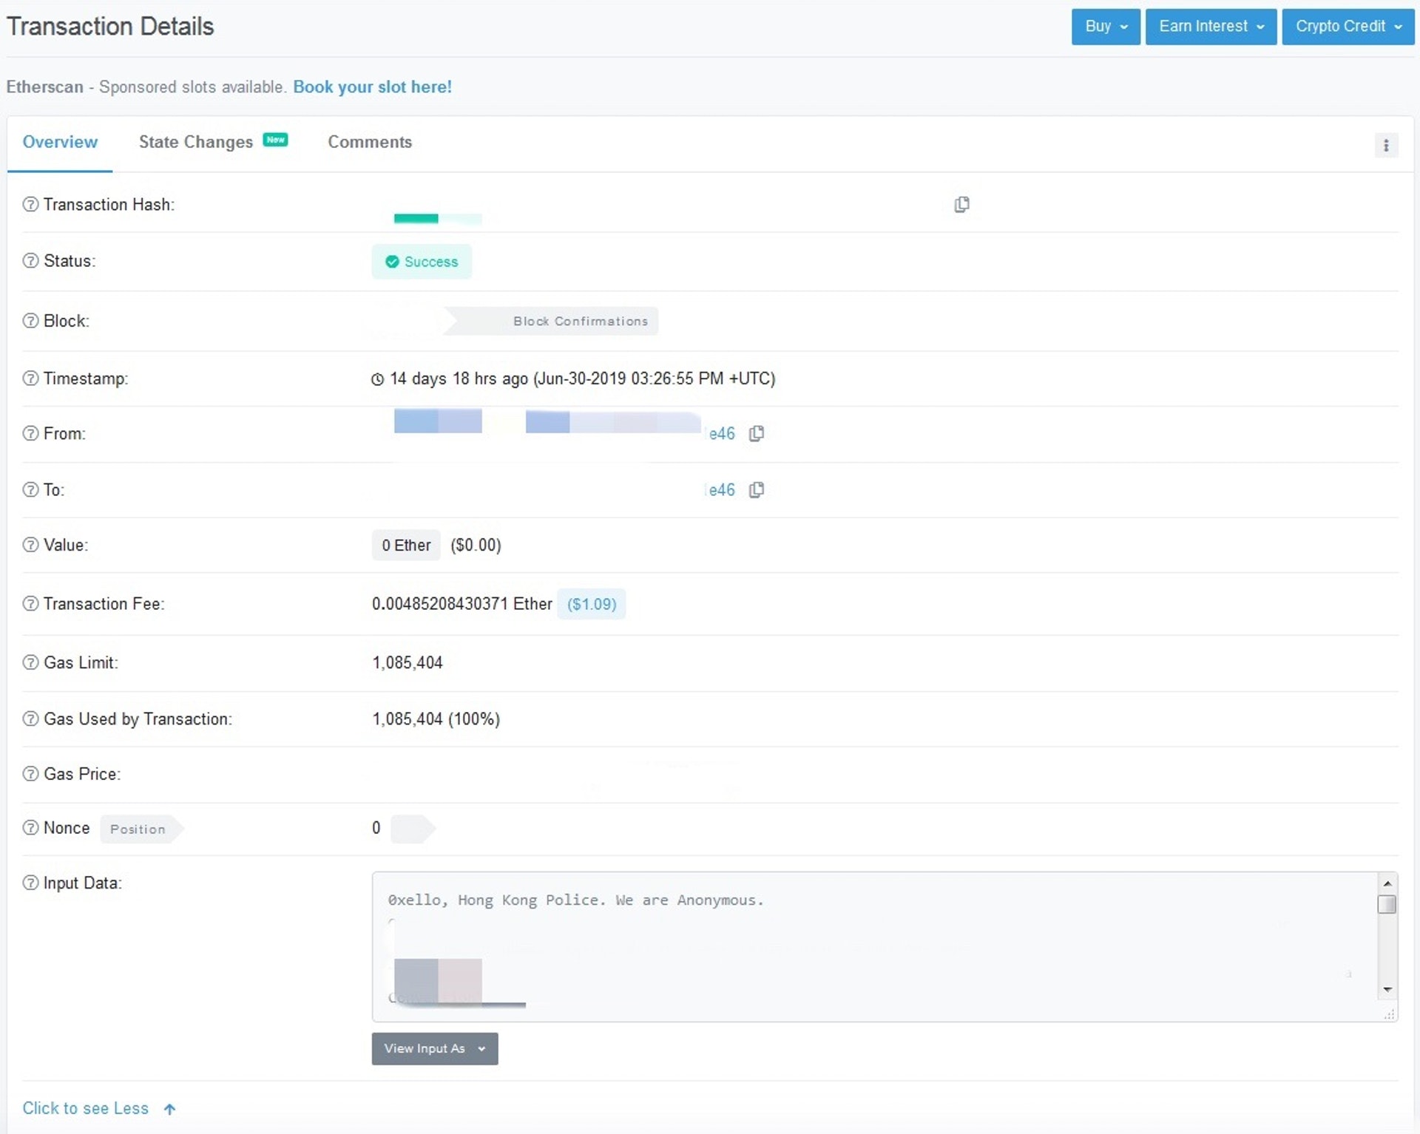Switch to the Comments tab

click(x=370, y=142)
